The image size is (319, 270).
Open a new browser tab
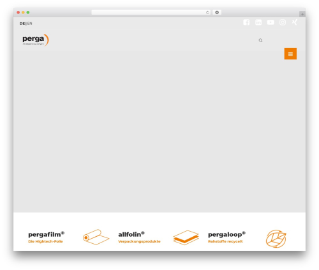click(302, 14)
